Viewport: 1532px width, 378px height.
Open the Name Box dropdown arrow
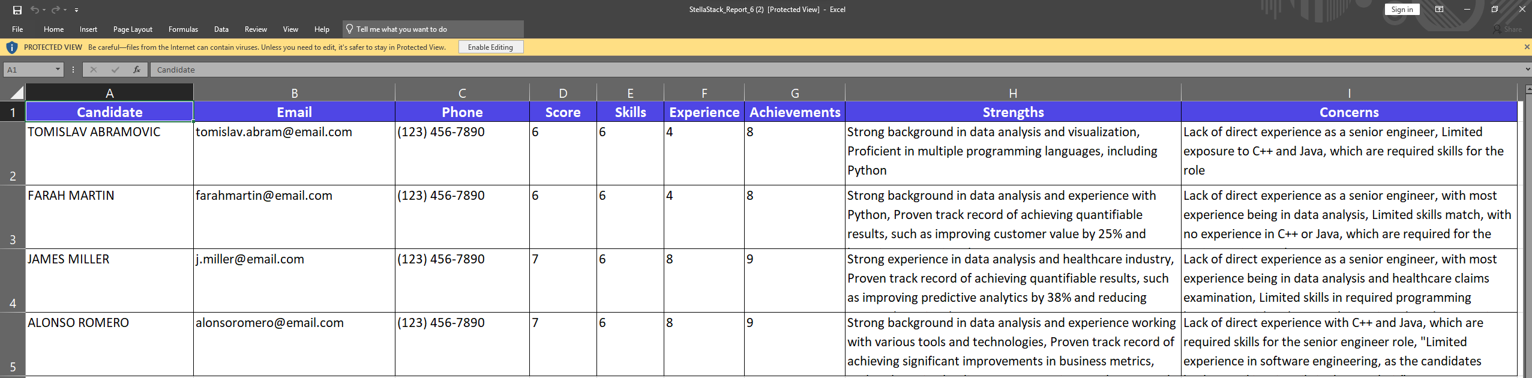(58, 70)
